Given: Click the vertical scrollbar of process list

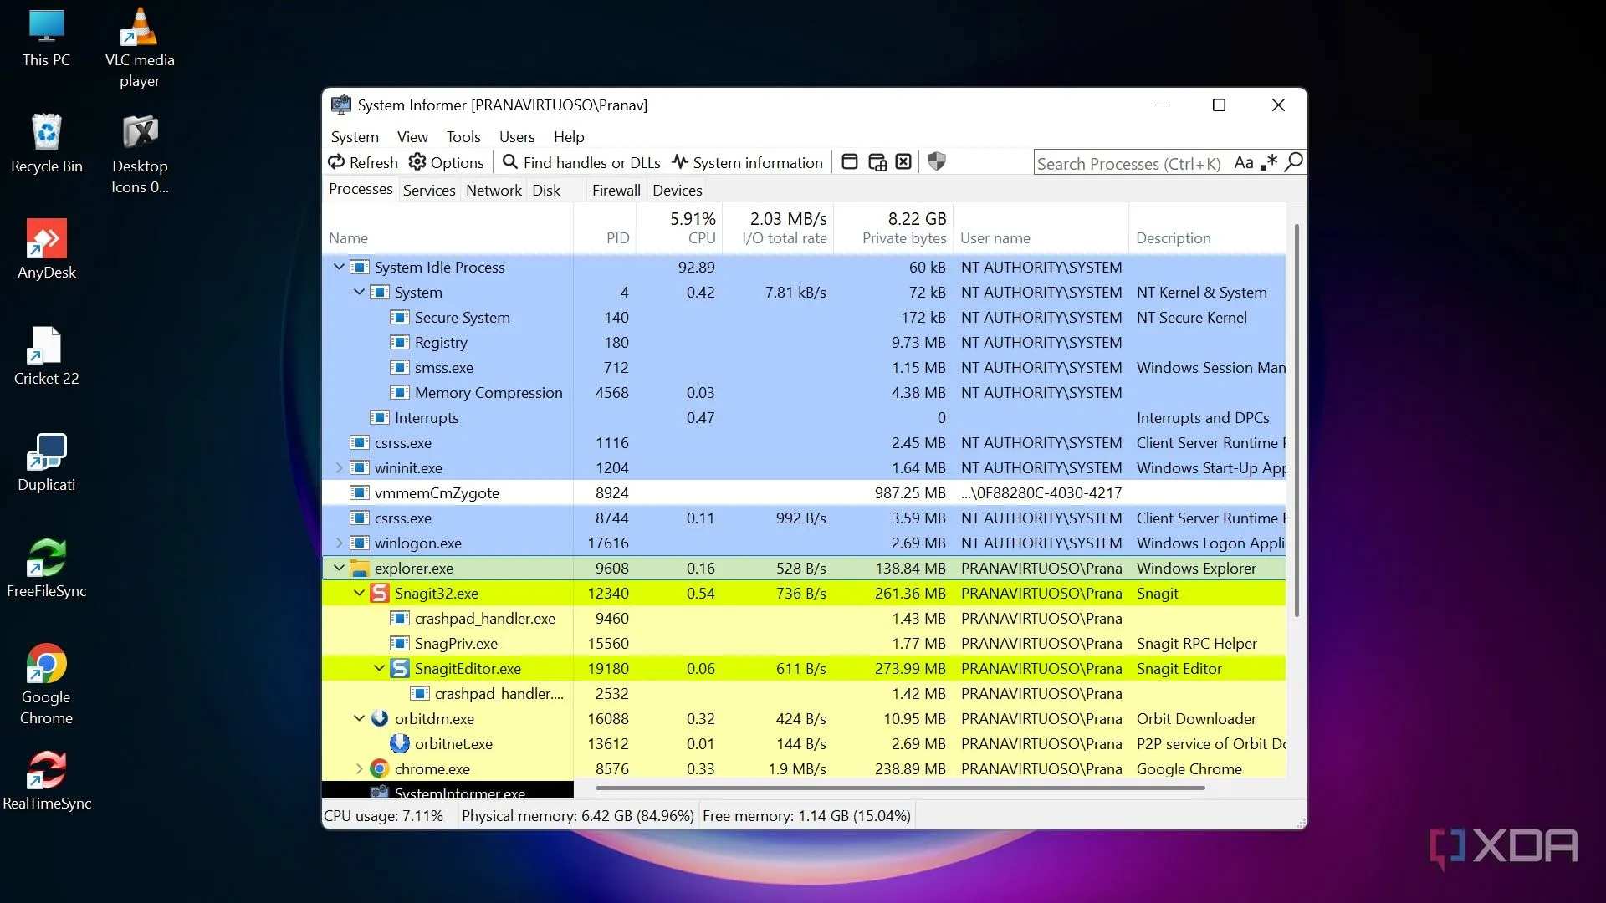Looking at the screenshot, I should pos(1297,418).
